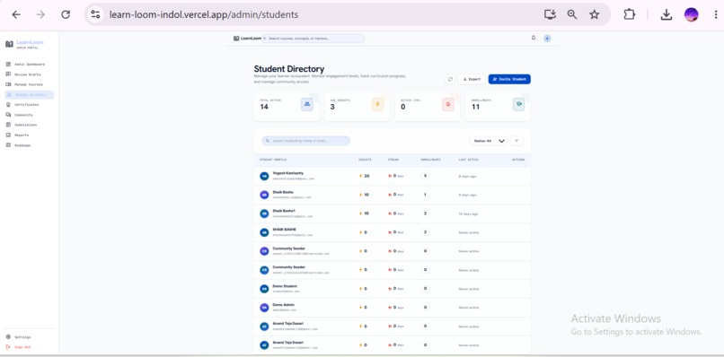Click the Avg Credits lightning icon
This screenshot has width=724, height=357.
(x=377, y=105)
